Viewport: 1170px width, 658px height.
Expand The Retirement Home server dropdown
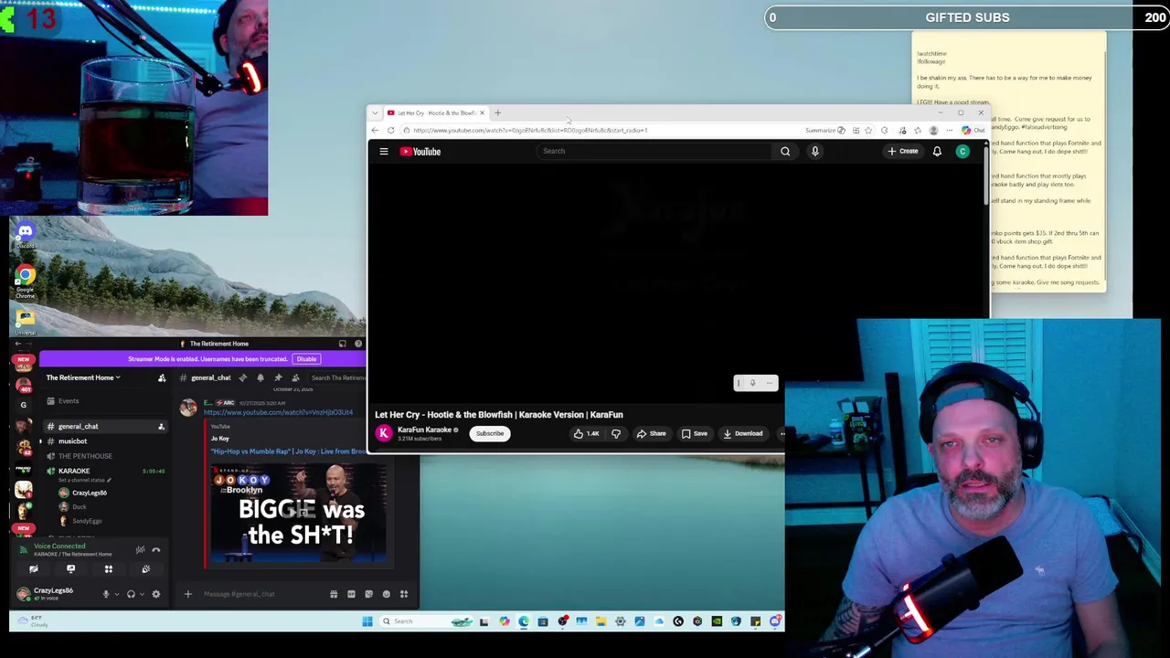pyautogui.click(x=83, y=377)
